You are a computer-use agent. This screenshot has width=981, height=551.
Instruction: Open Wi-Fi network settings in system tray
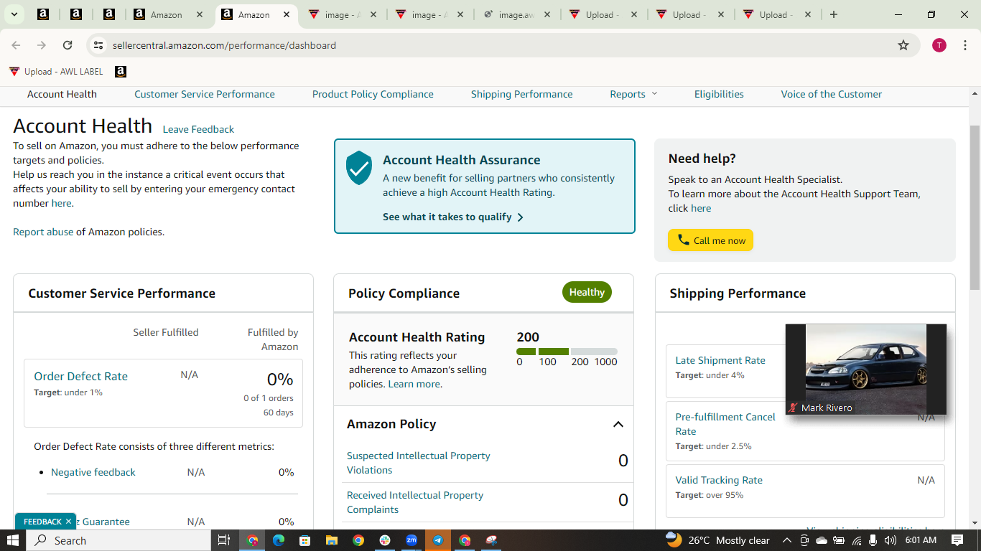tap(857, 540)
